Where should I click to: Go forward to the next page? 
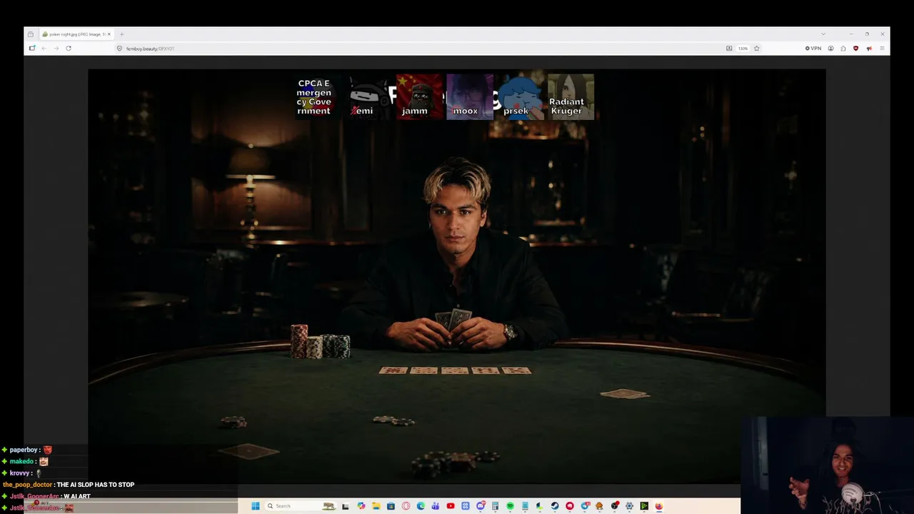pyautogui.click(x=56, y=49)
